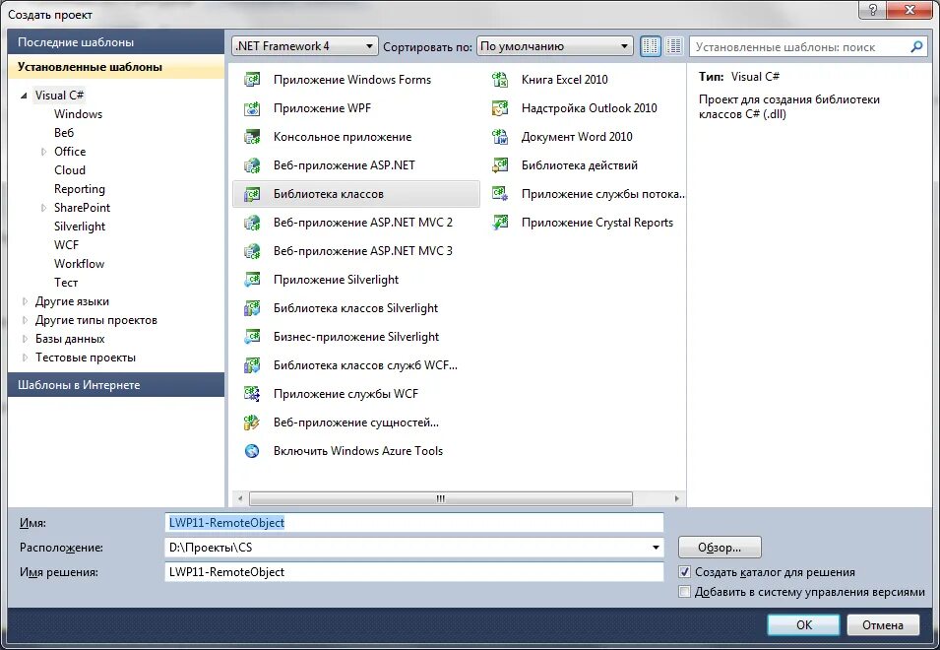Click the WCF service application icon
This screenshot has height=650, width=940.
point(252,394)
